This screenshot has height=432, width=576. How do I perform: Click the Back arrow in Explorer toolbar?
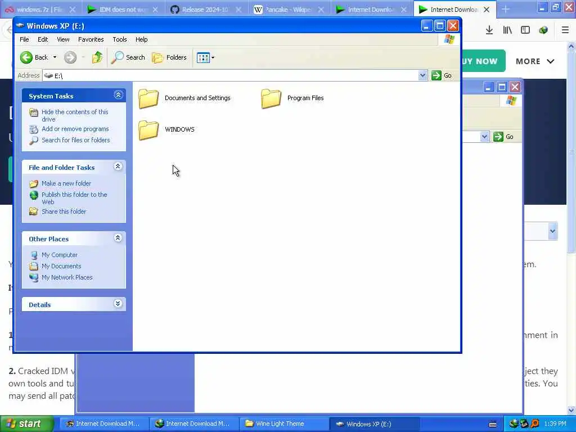26,57
